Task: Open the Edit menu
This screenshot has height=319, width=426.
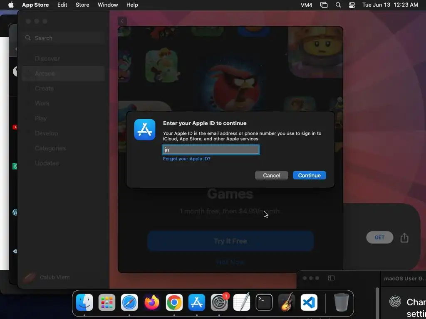Action: coord(62,5)
